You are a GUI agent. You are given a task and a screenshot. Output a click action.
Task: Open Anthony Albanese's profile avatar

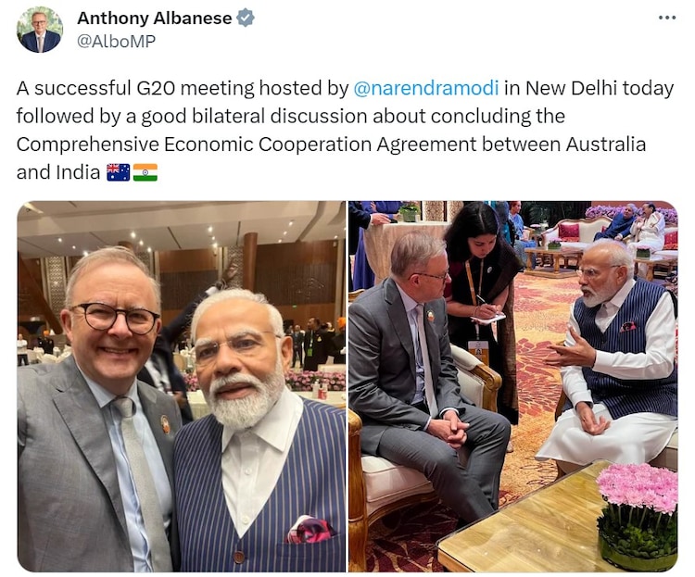(40, 30)
